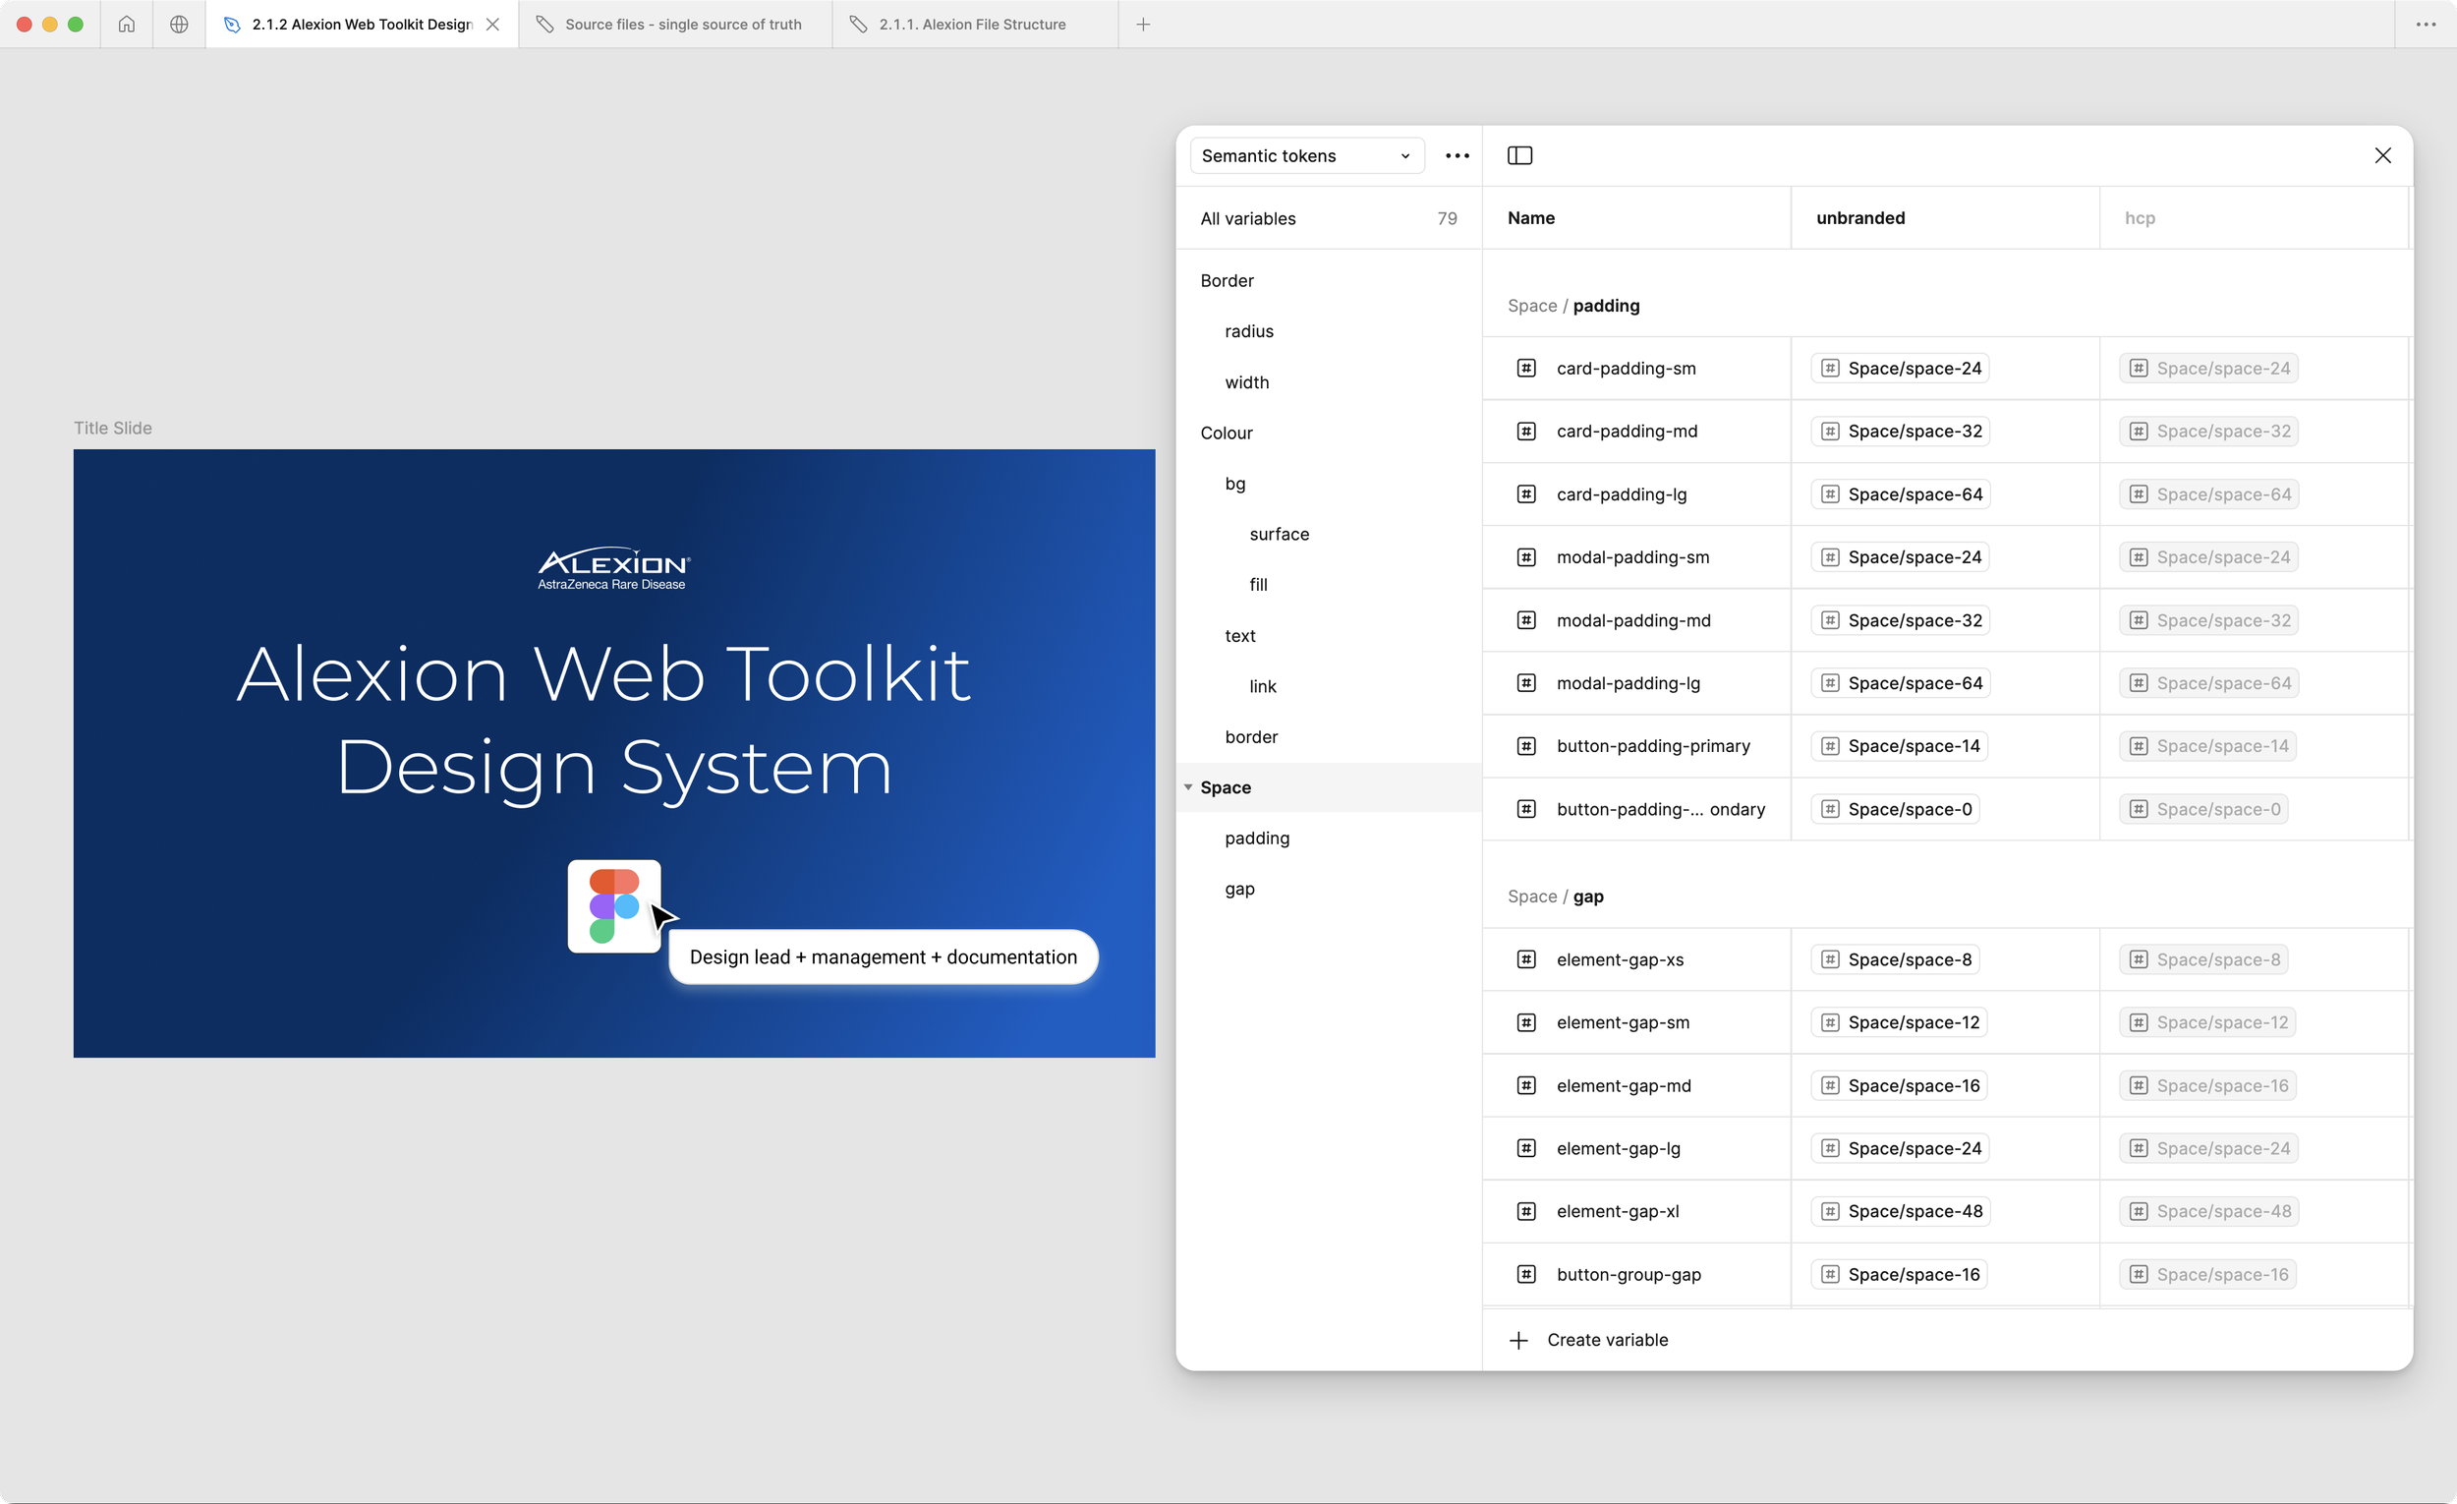Open the window overflow menu at top right

point(2427,24)
